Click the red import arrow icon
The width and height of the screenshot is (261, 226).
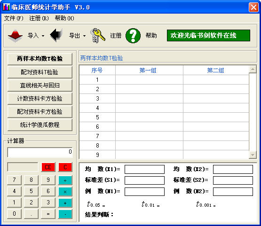click(x=15, y=36)
